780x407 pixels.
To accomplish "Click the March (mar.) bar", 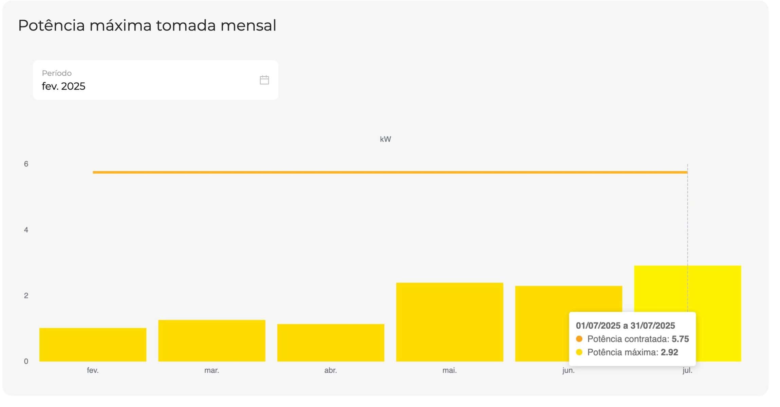I will tap(211, 341).
